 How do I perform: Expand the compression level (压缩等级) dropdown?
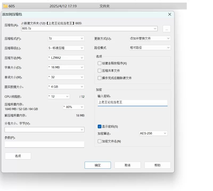pyautogui.click(x=66, y=48)
